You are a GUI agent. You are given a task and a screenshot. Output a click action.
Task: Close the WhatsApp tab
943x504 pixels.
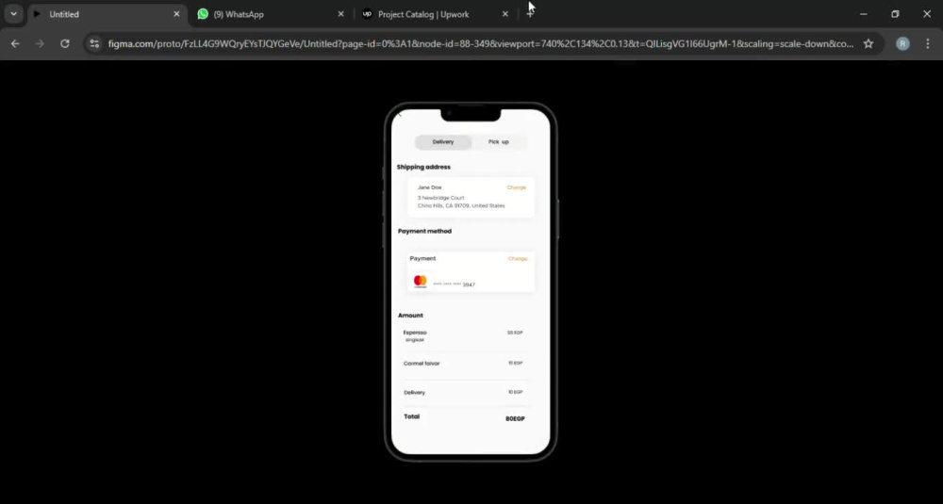point(341,14)
